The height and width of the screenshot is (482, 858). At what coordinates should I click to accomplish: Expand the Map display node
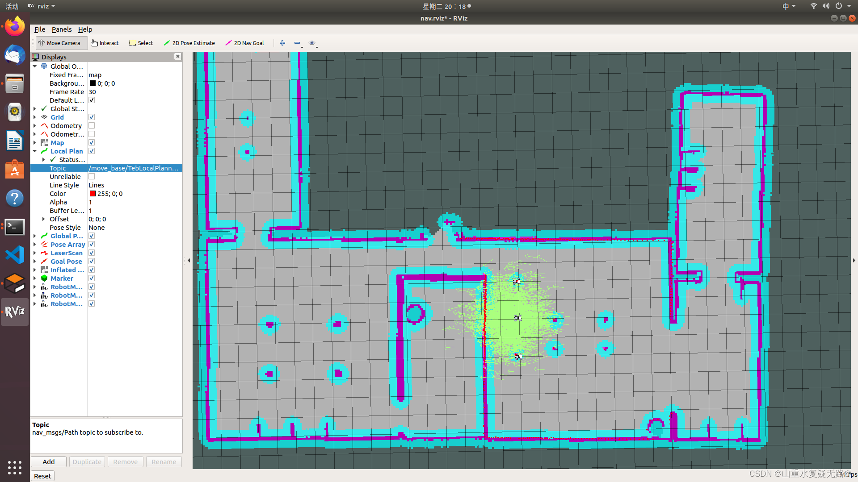[35, 142]
